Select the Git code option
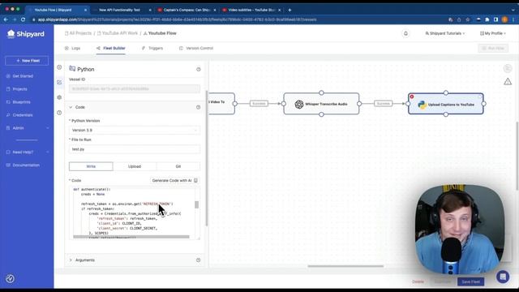519x292 pixels. coord(178,166)
